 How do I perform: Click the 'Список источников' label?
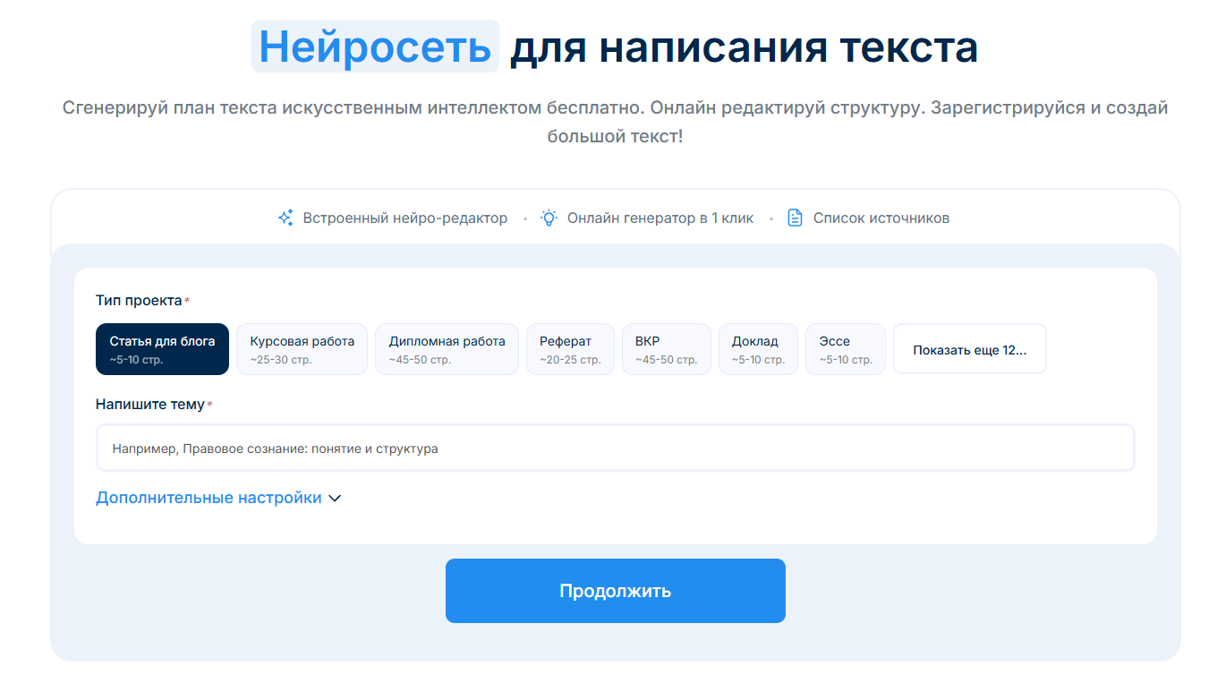(x=881, y=218)
